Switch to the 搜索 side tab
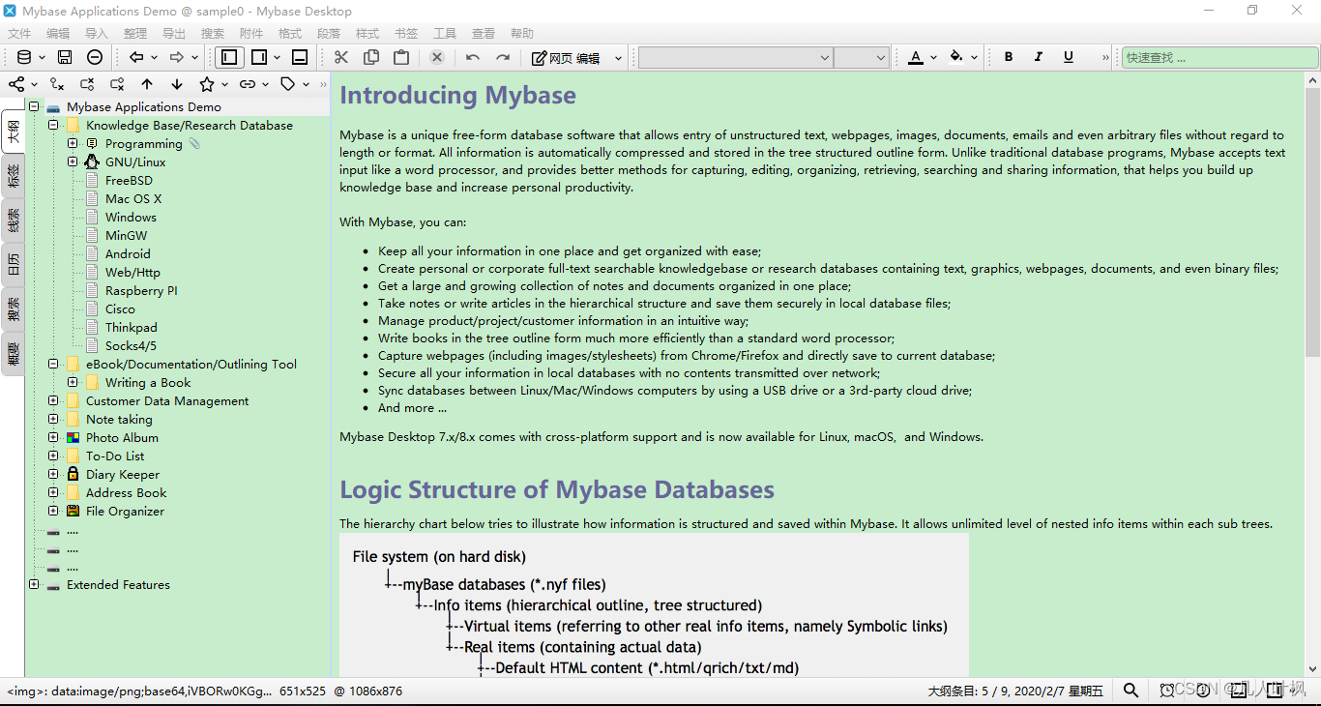Image resolution: width=1321 pixels, height=706 pixels. coord(13,309)
